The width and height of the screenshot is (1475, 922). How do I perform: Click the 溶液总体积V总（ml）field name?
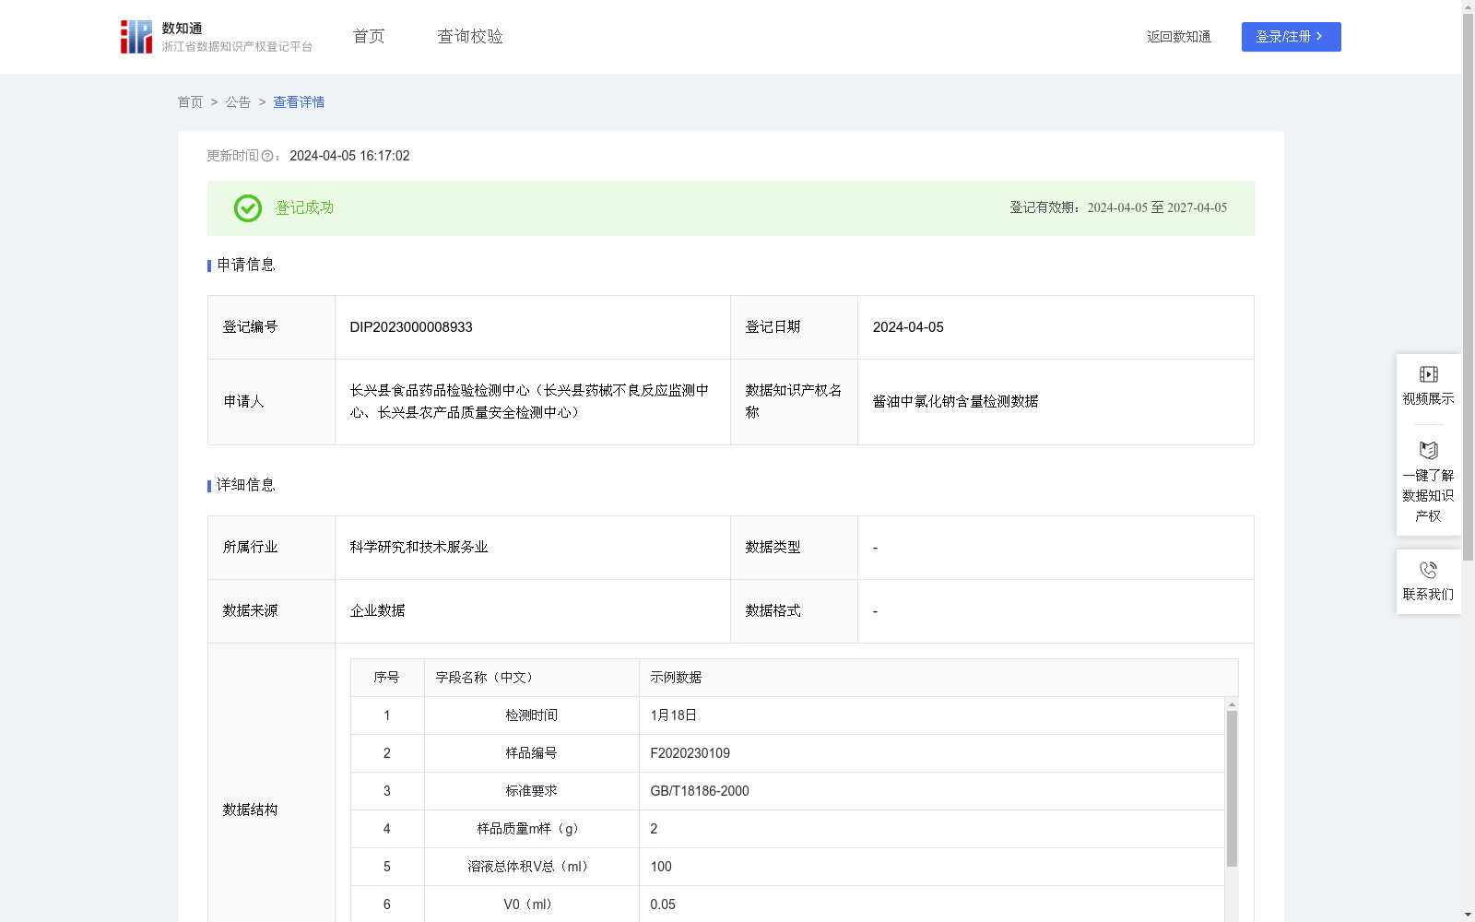pyautogui.click(x=531, y=867)
